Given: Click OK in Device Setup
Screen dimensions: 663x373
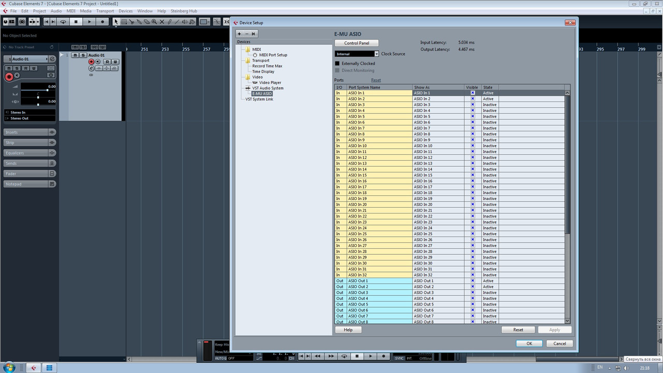Looking at the screenshot, I should click(x=529, y=343).
